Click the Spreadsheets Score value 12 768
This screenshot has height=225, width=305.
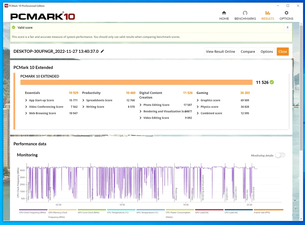[130, 100]
